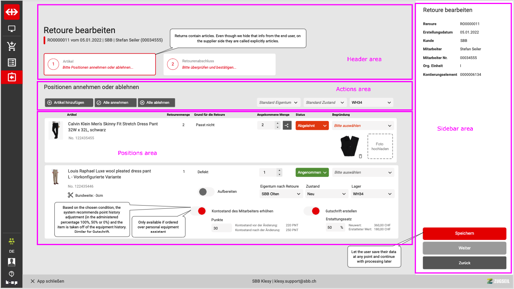Disable the Gutschrift erstellen switch
Image resolution: width=514 pixels, height=289 pixels.
pos(312,211)
